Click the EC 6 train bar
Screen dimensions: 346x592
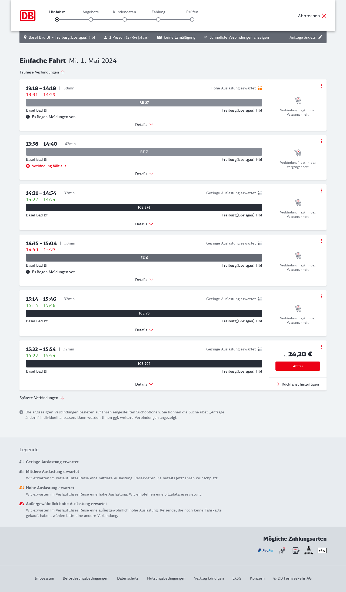pos(144,258)
